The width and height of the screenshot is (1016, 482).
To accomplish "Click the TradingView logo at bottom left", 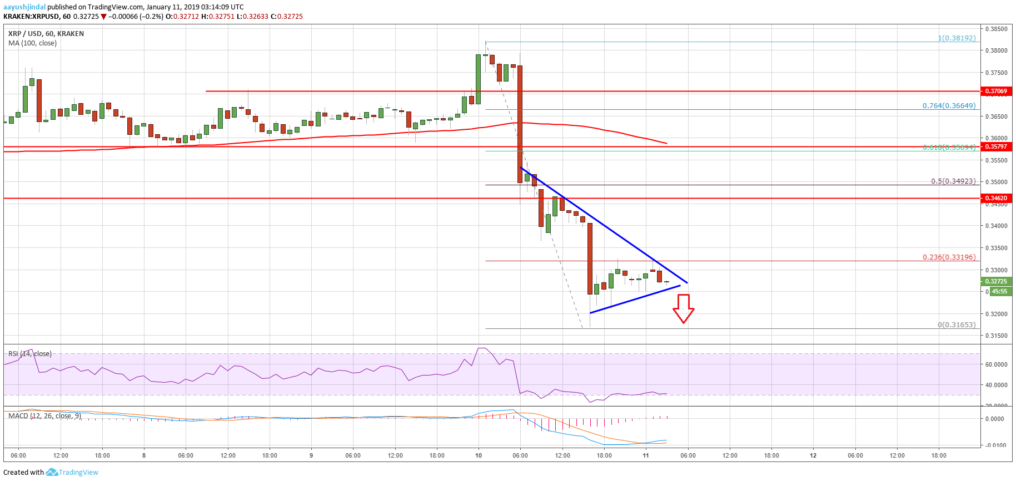I will [x=52, y=473].
